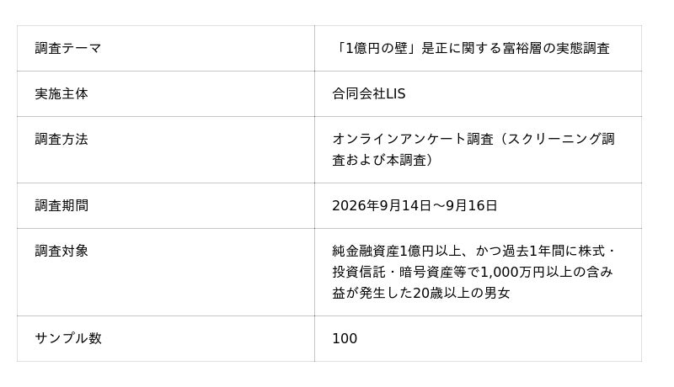Click the 9月16日 end date
Screen dimensions: 674x387
coord(472,205)
